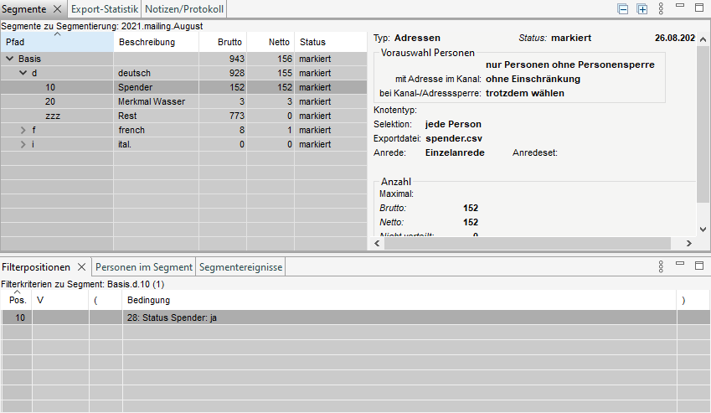The width and height of the screenshot is (711, 413).
Task: Minimize the Segmente panel
Action: (x=681, y=8)
